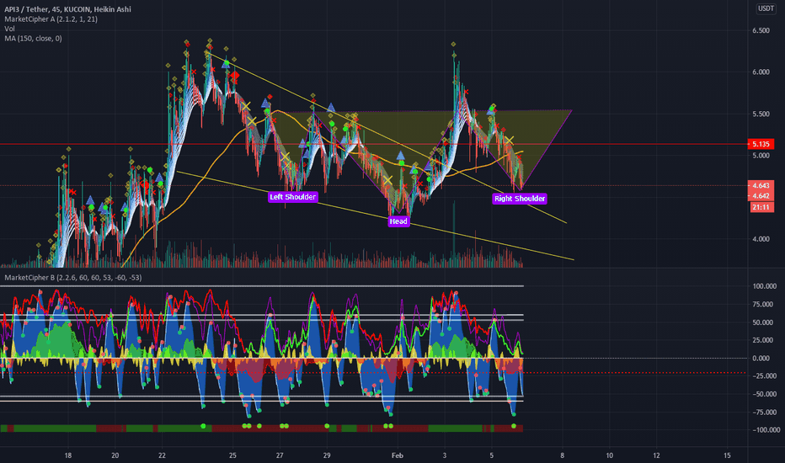The image size is (785, 463).
Task: Click 50.000 on the oscillator scale
Action: [x=761, y=322]
